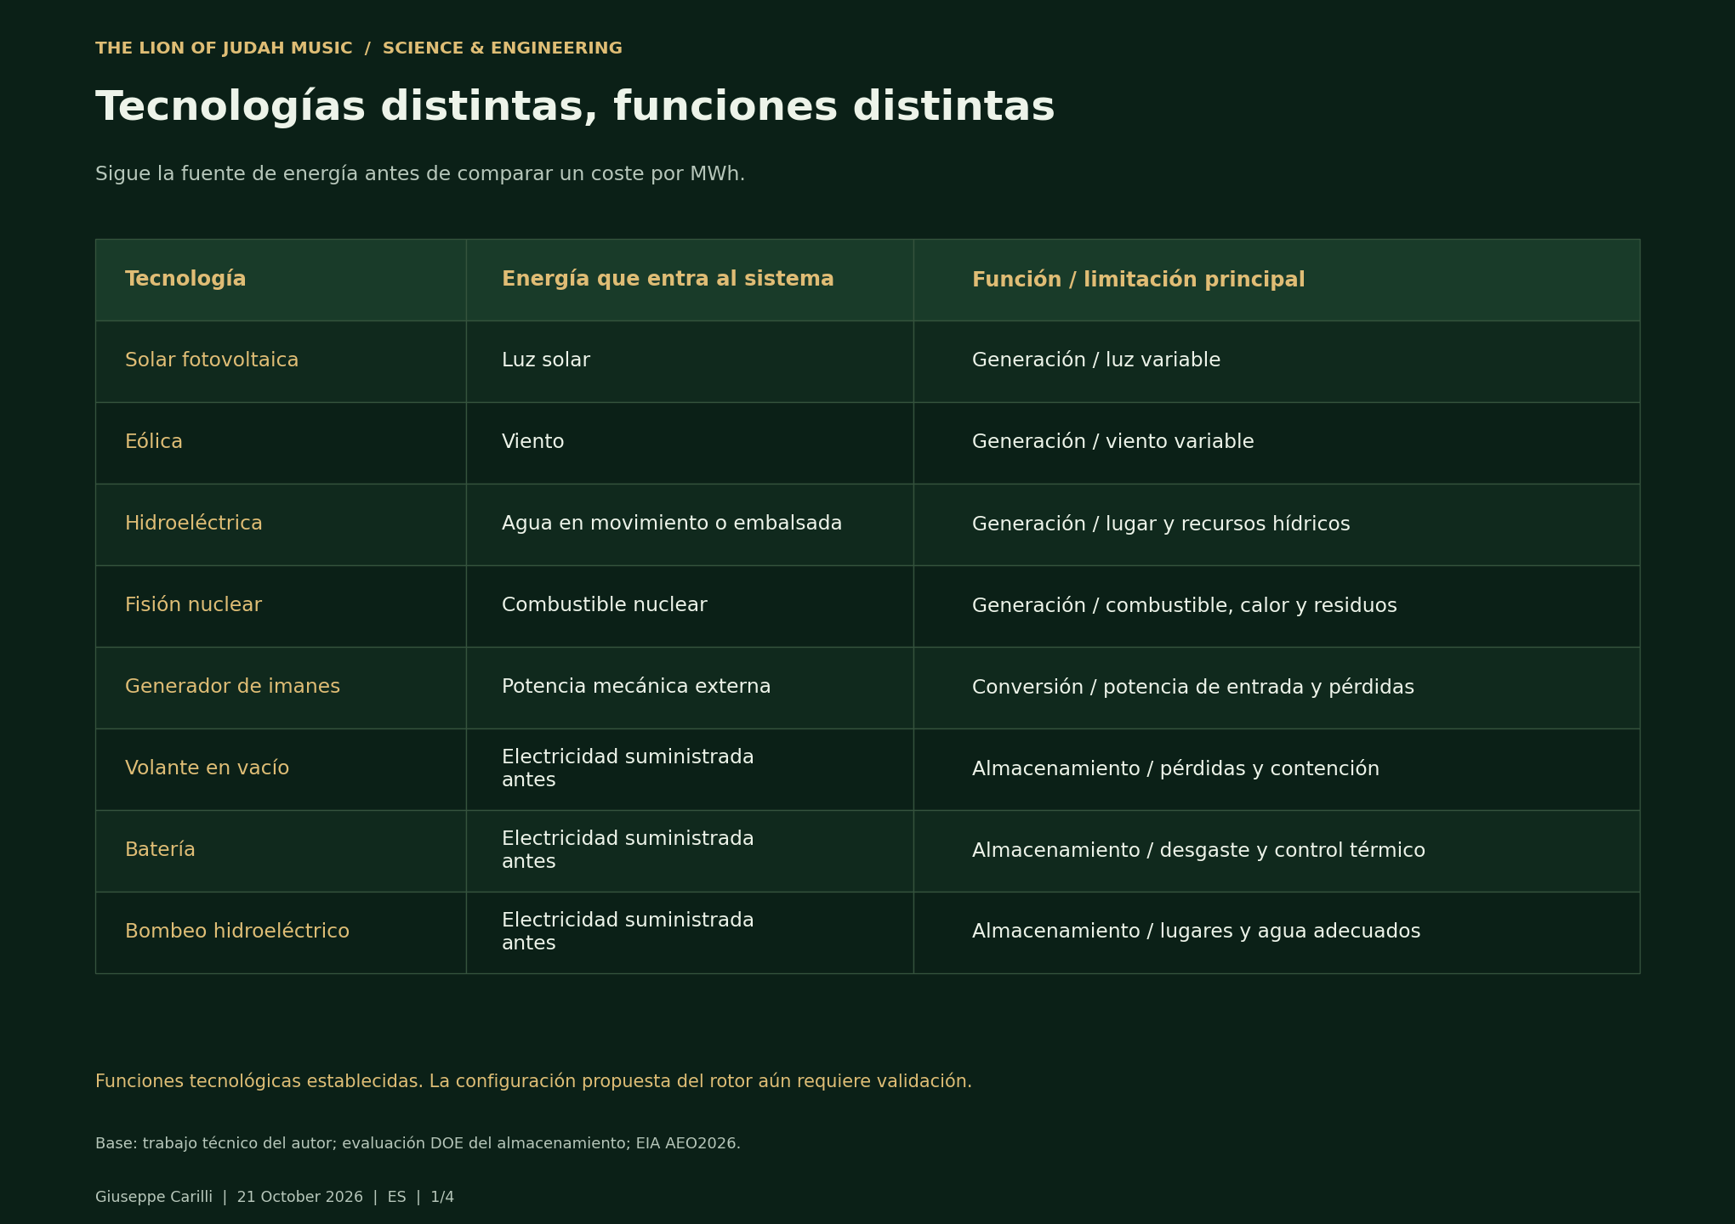Click 'Almacenamiento / pérdidas y contención'
The height and width of the screenshot is (1224, 1735).
tap(1175, 769)
